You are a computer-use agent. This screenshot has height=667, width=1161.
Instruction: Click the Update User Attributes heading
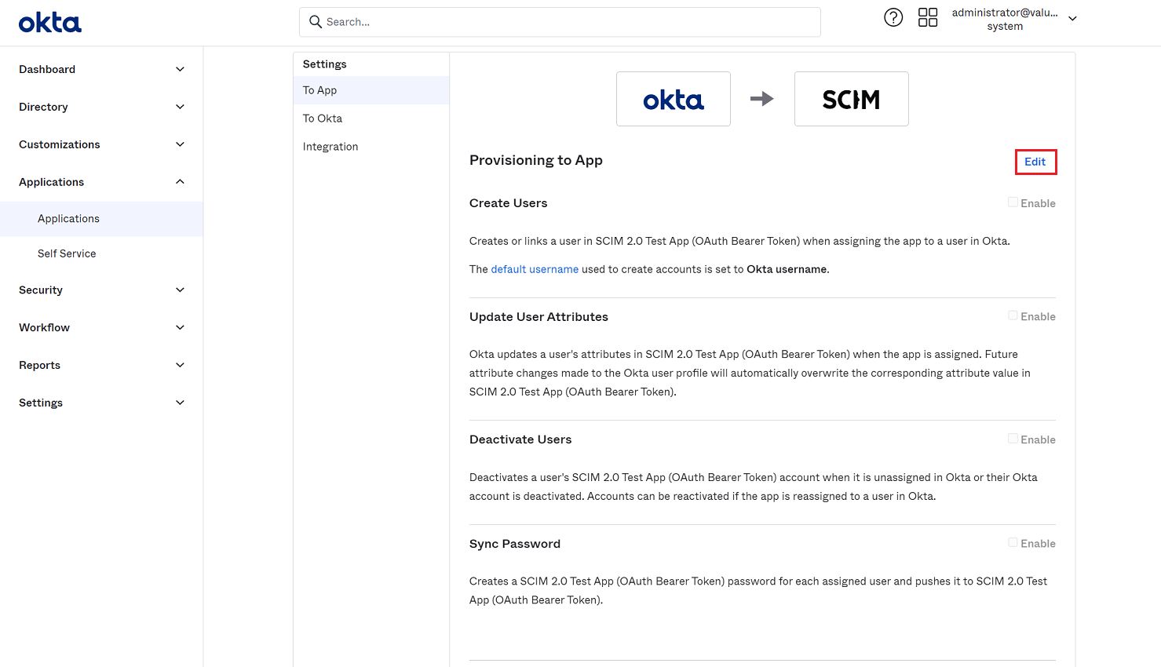[x=539, y=317]
